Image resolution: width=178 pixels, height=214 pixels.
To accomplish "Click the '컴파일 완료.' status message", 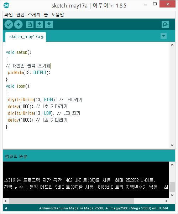I will point(16,156).
